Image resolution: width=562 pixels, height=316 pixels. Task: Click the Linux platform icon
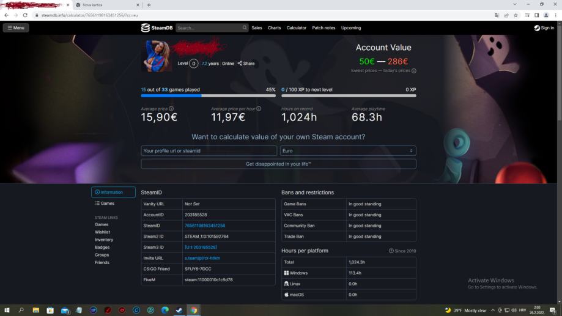tap(286, 284)
